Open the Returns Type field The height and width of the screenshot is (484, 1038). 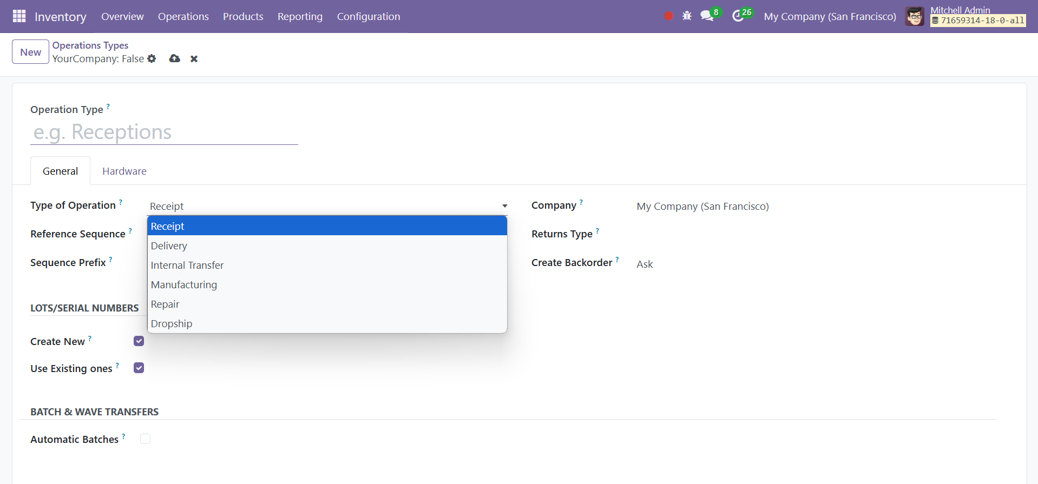pyautogui.click(x=816, y=235)
